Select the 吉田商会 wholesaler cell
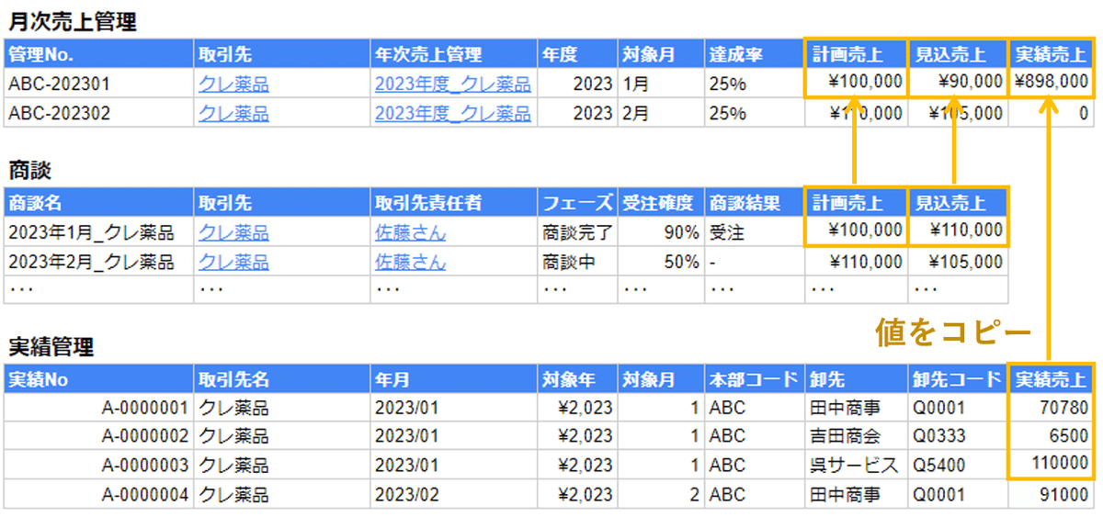 pos(856,436)
